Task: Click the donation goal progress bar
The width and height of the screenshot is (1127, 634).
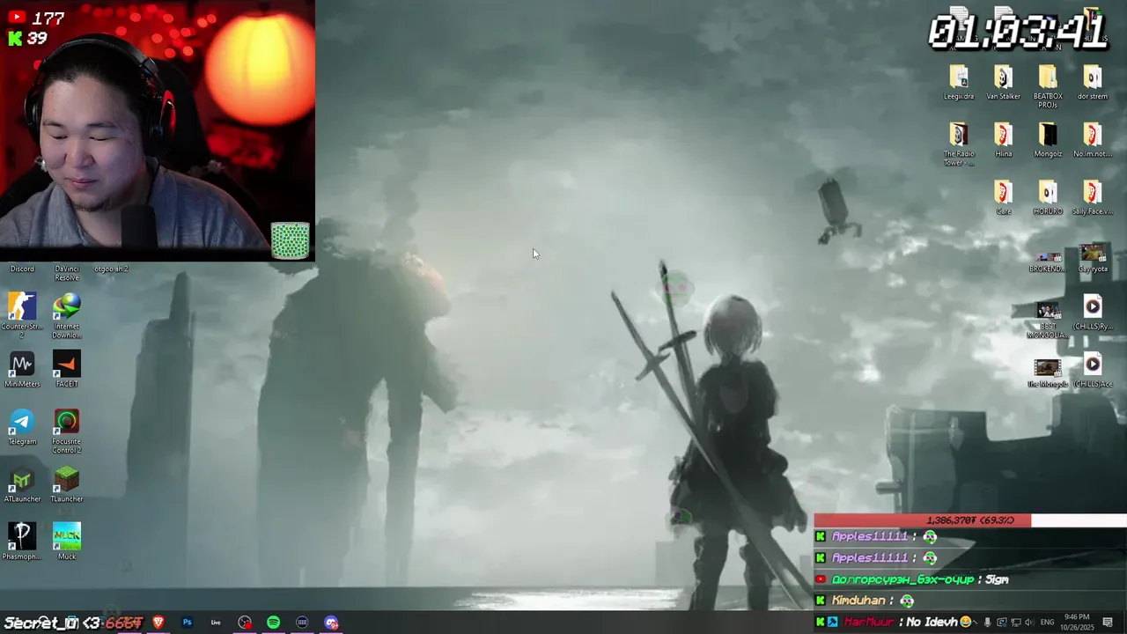Action: point(970,520)
